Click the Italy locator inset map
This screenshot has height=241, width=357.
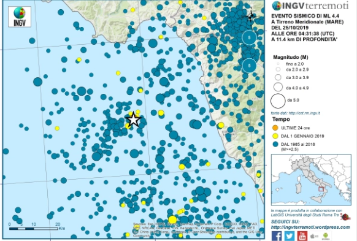[311, 180]
